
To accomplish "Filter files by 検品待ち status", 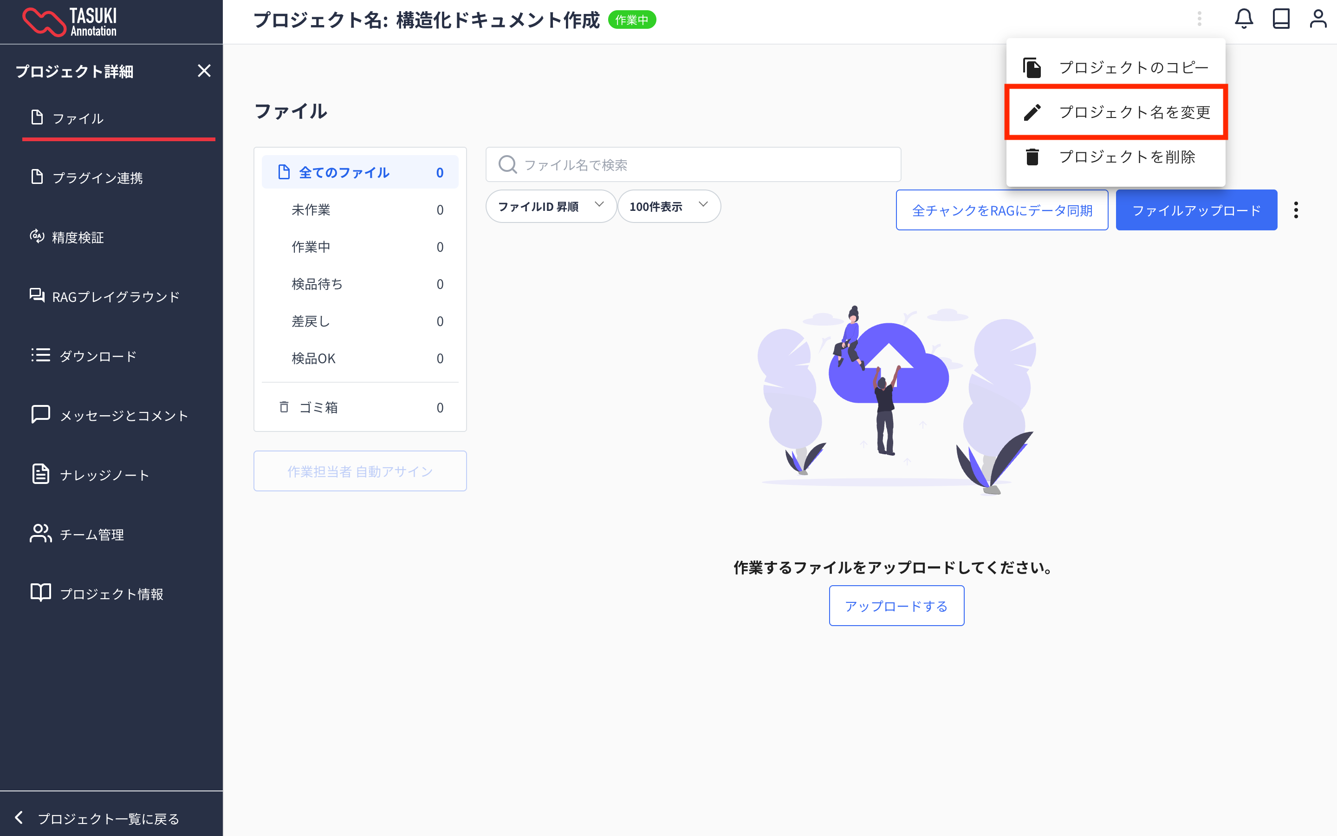I will pyautogui.click(x=317, y=284).
